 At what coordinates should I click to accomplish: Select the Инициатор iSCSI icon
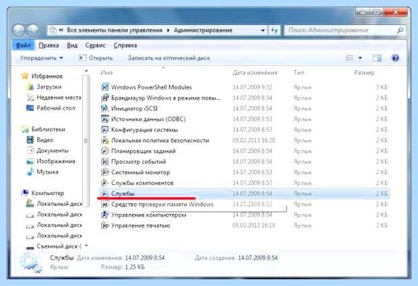[104, 108]
